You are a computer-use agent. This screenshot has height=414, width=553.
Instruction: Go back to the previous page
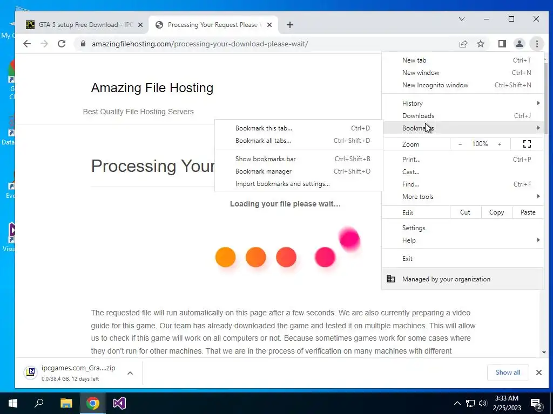pos(27,44)
